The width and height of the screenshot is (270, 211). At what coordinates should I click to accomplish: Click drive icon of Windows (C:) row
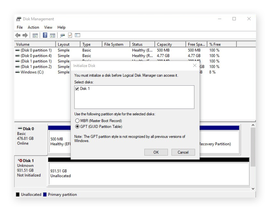(18, 72)
